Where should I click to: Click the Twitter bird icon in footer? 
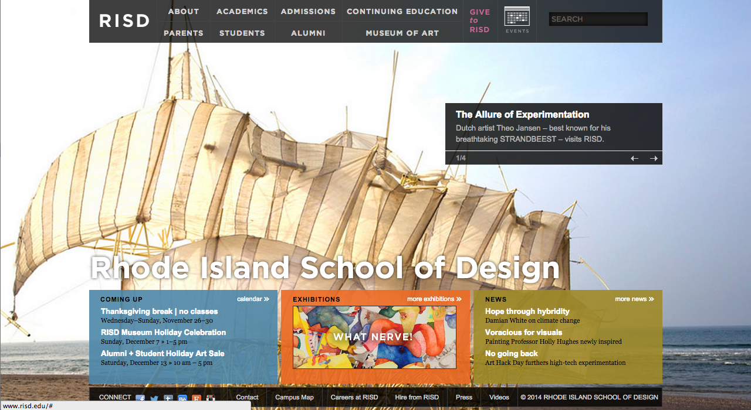(x=153, y=398)
